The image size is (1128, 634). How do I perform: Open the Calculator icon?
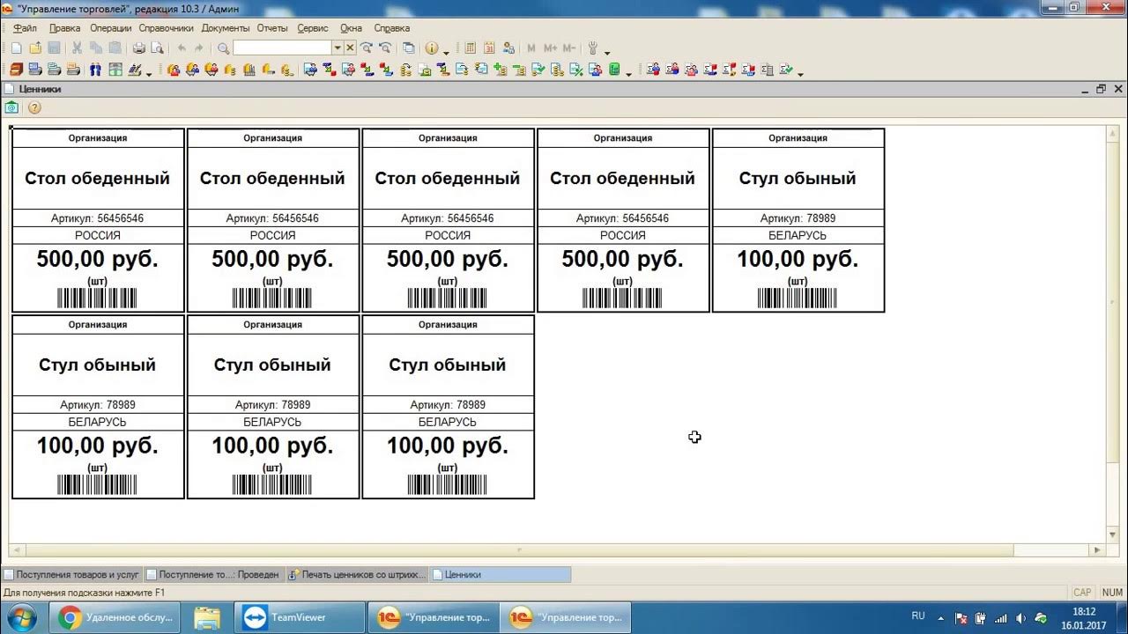point(471,48)
